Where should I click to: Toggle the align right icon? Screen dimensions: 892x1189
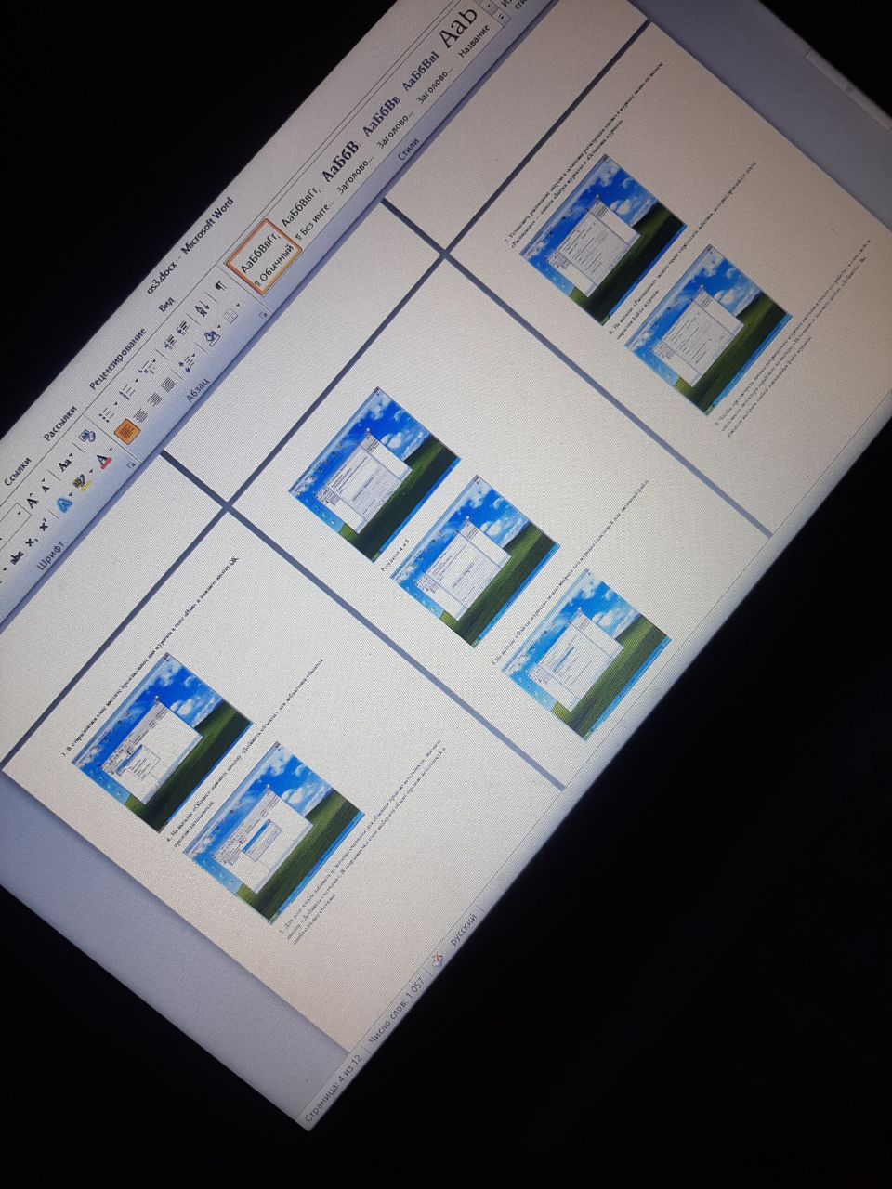pos(155,399)
